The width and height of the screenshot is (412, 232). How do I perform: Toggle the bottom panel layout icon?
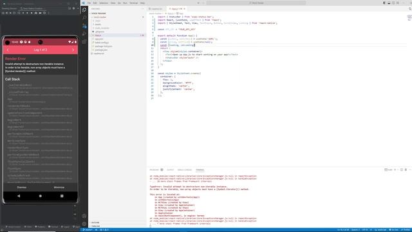[x=389, y=3]
